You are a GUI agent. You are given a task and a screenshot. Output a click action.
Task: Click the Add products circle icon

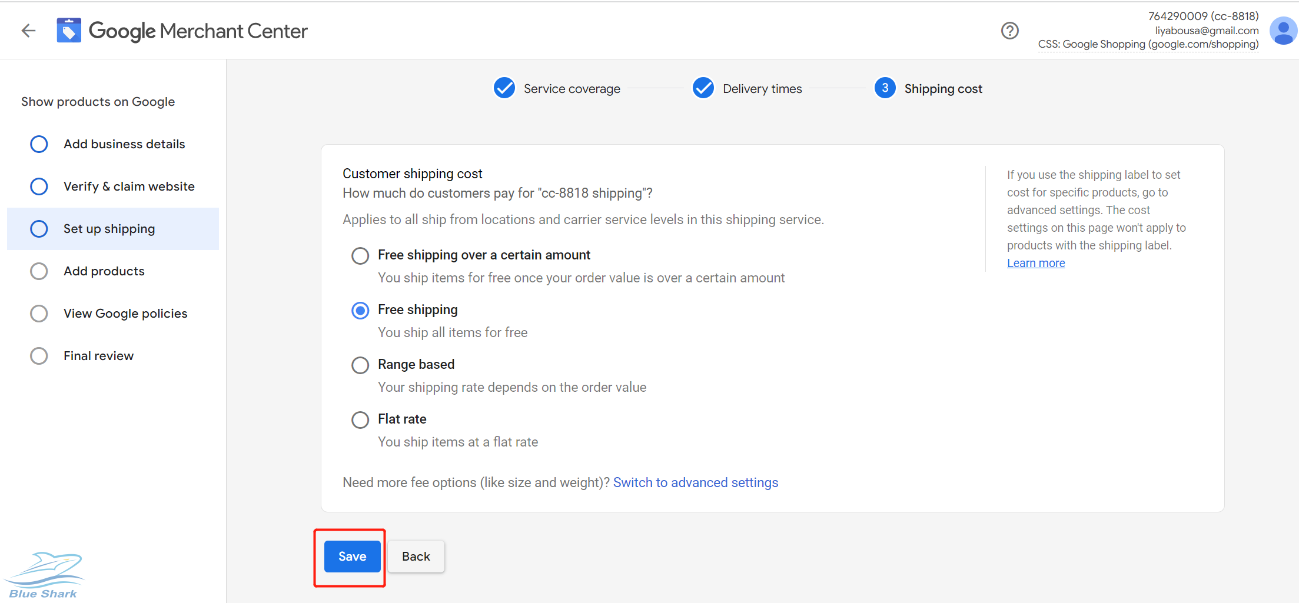pyautogui.click(x=39, y=271)
